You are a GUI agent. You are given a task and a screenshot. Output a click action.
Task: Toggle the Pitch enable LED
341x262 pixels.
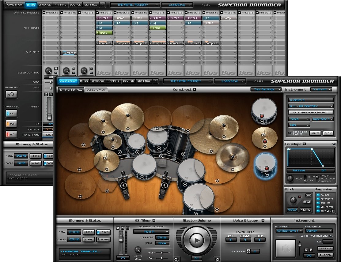point(300,196)
